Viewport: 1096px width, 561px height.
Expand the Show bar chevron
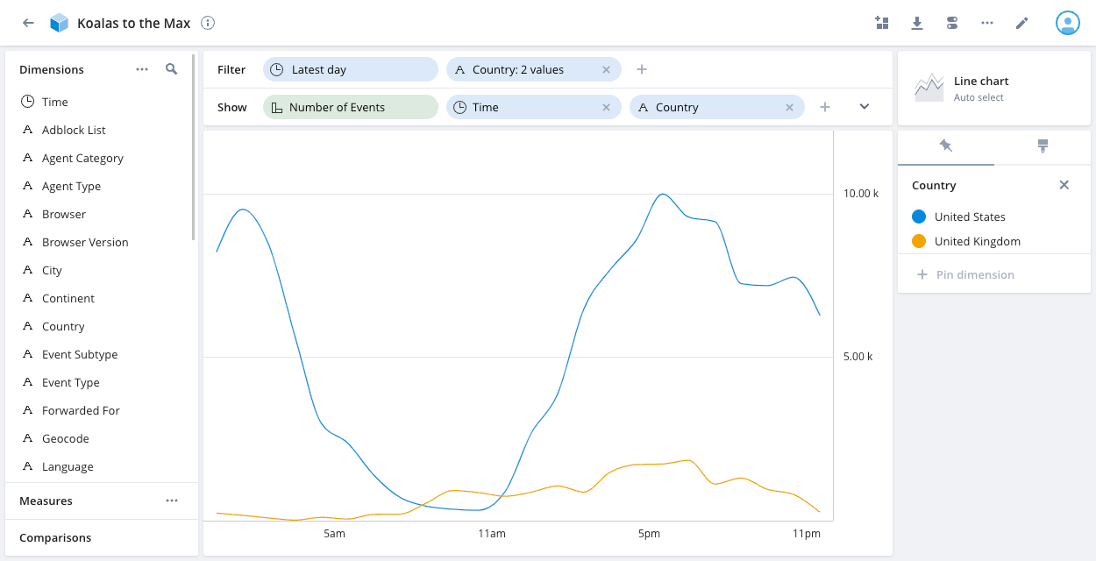[x=864, y=107]
